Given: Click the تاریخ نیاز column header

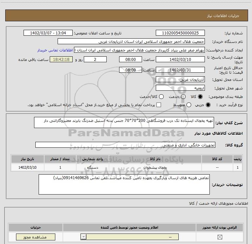Looking at the screenshot, I should 27,159.
